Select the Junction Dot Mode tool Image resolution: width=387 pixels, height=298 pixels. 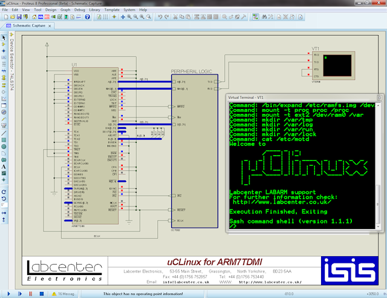coord(4,51)
